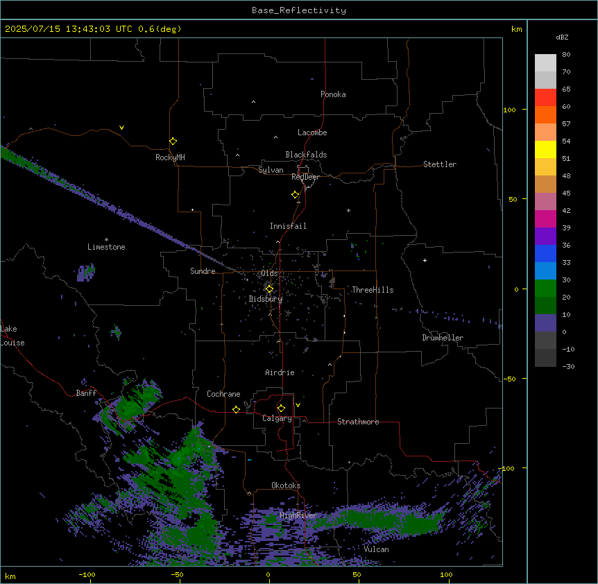Select the Calgary label

(x=277, y=418)
